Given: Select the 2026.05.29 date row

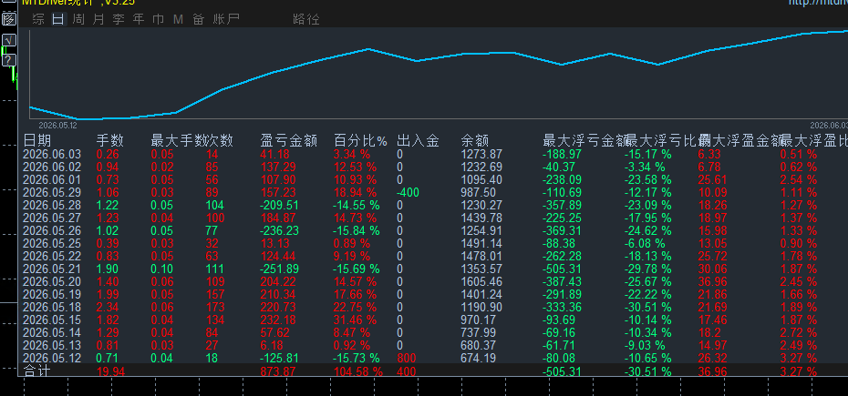Looking at the screenshot, I should (x=52, y=192).
